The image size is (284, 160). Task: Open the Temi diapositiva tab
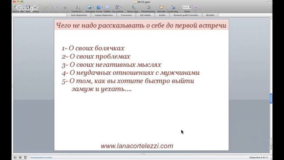(79, 15)
